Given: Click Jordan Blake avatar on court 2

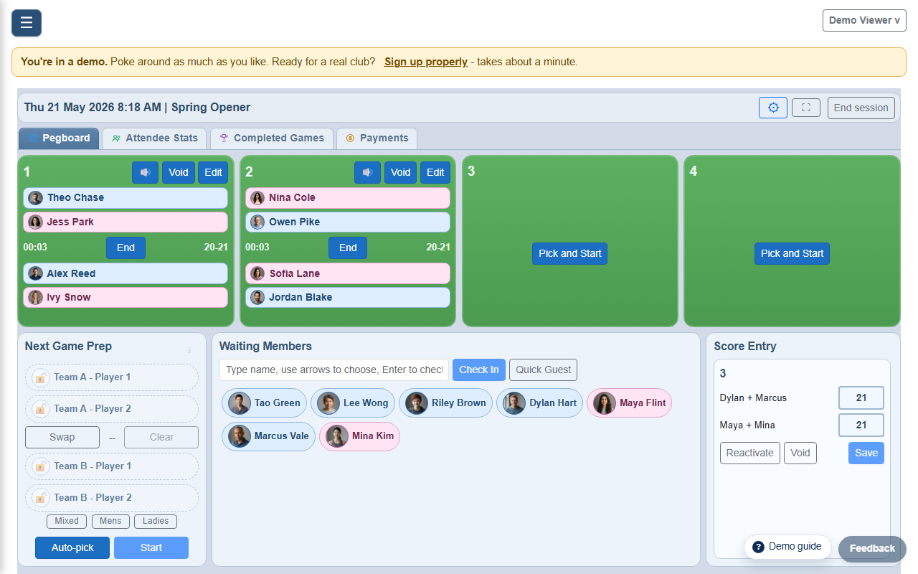Looking at the screenshot, I should tap(257, 297).
